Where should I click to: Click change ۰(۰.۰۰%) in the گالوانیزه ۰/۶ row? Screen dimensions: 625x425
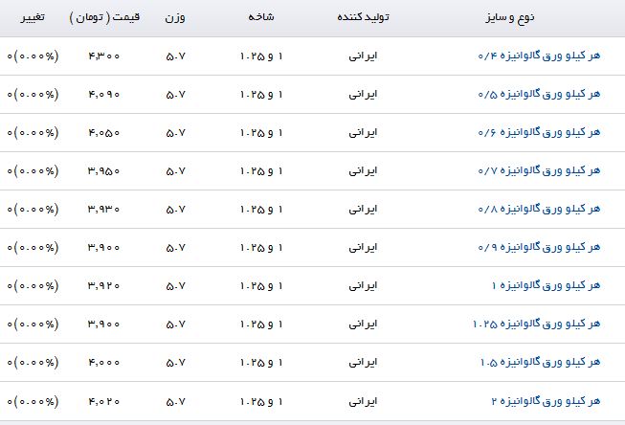pyautogui.click(x=33, y=133)
